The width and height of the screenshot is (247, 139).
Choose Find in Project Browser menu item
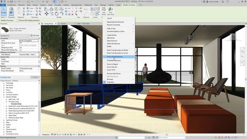[119, 57]
